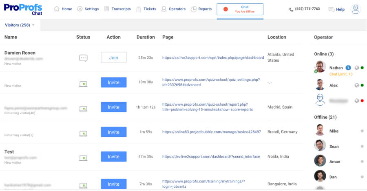The image size is (367, 191).
Task: Click the Help chat bubbles icon
Action: pos(331,9)
